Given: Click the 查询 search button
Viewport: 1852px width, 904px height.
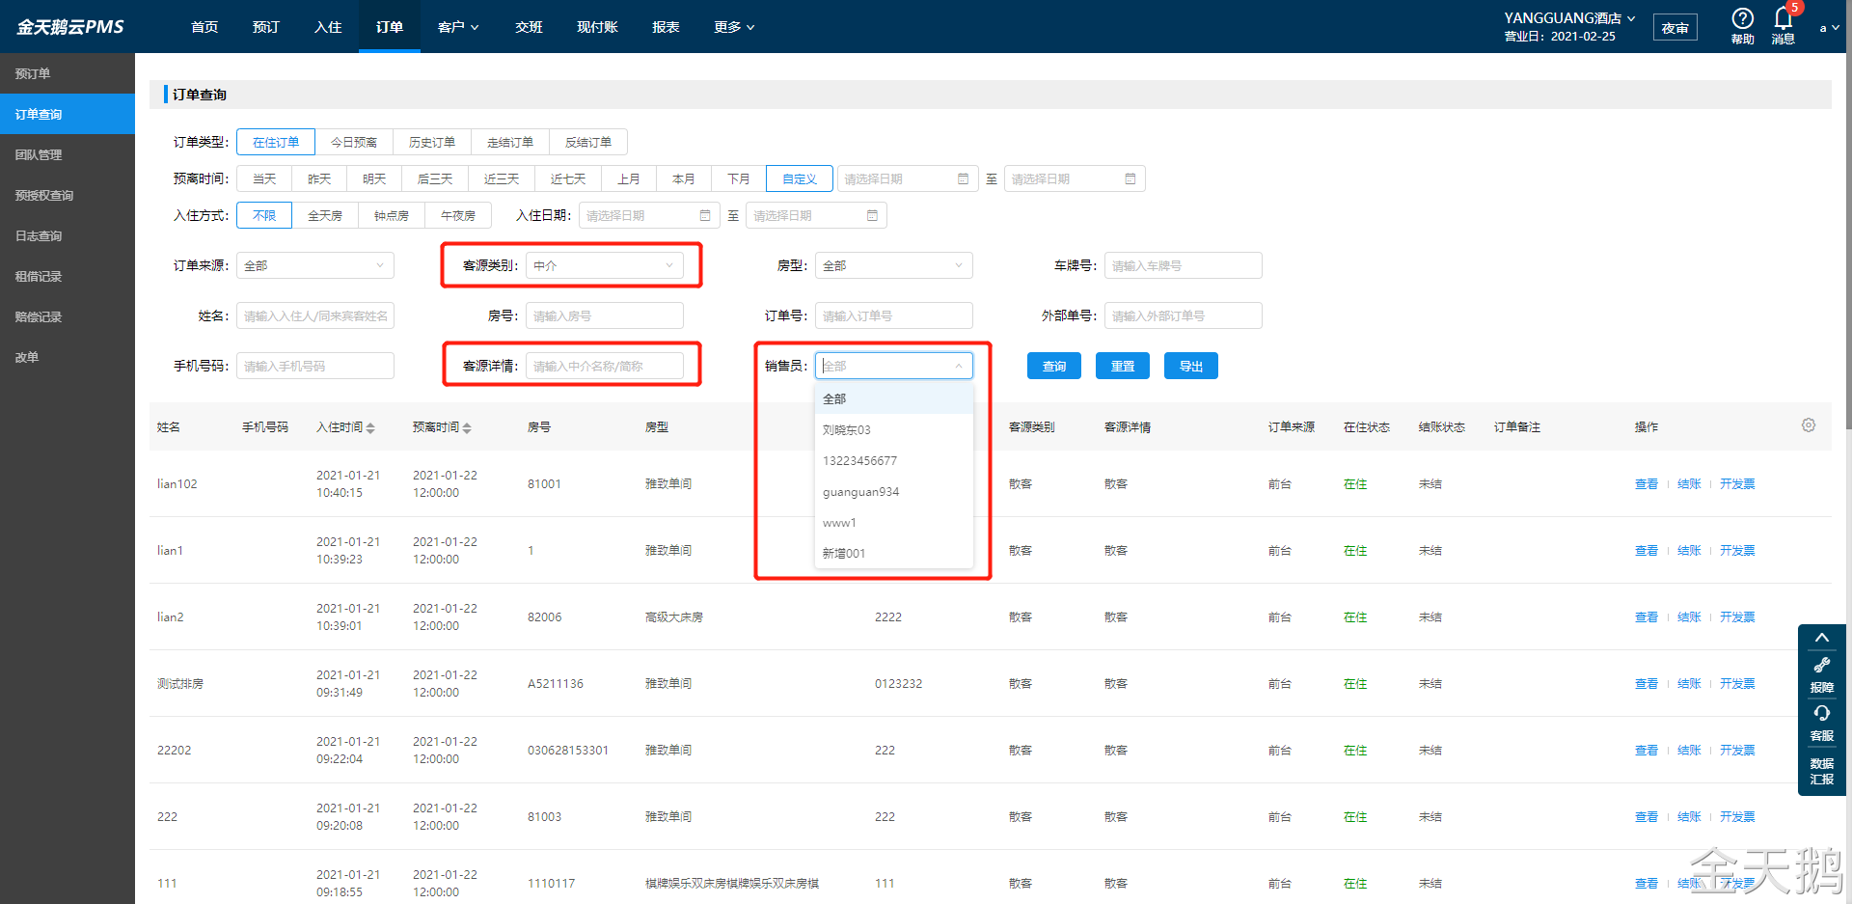Looking at the screenshot, I should (1054, 366).
